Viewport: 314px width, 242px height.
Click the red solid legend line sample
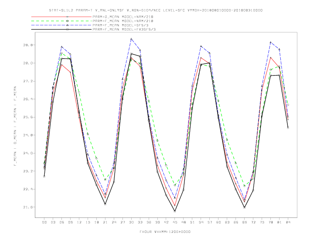(61, 17)
